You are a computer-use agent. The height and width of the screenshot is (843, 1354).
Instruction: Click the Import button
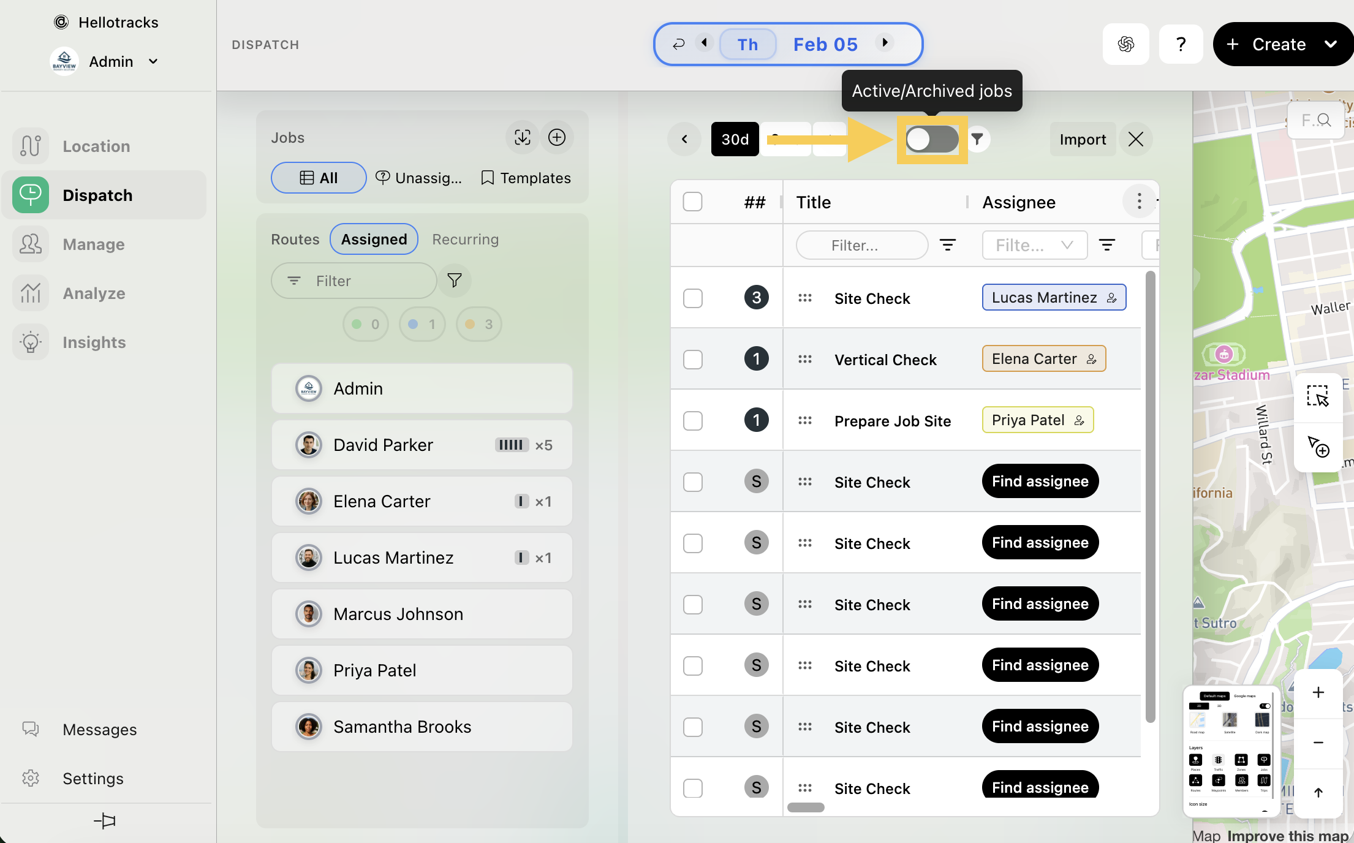click(x=1082, y=139)
